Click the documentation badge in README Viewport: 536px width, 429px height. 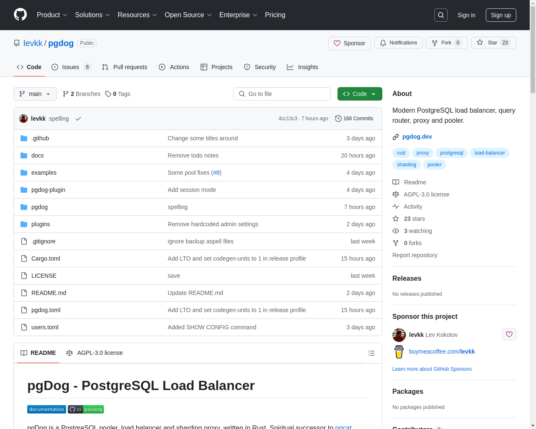point(47,409)
